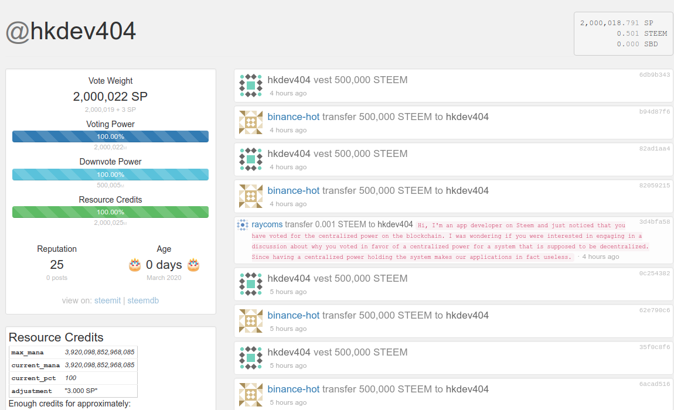Click hkdev404 avatar in transaction 0c254382
The height and width of the screenshot is (410, 674).
[x=251, y=284]
